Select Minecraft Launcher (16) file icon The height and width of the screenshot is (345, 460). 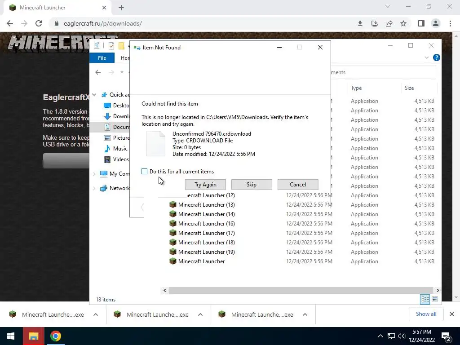click(173, 224)
